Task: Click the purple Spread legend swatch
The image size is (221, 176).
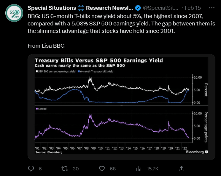Action: [36, 109]
